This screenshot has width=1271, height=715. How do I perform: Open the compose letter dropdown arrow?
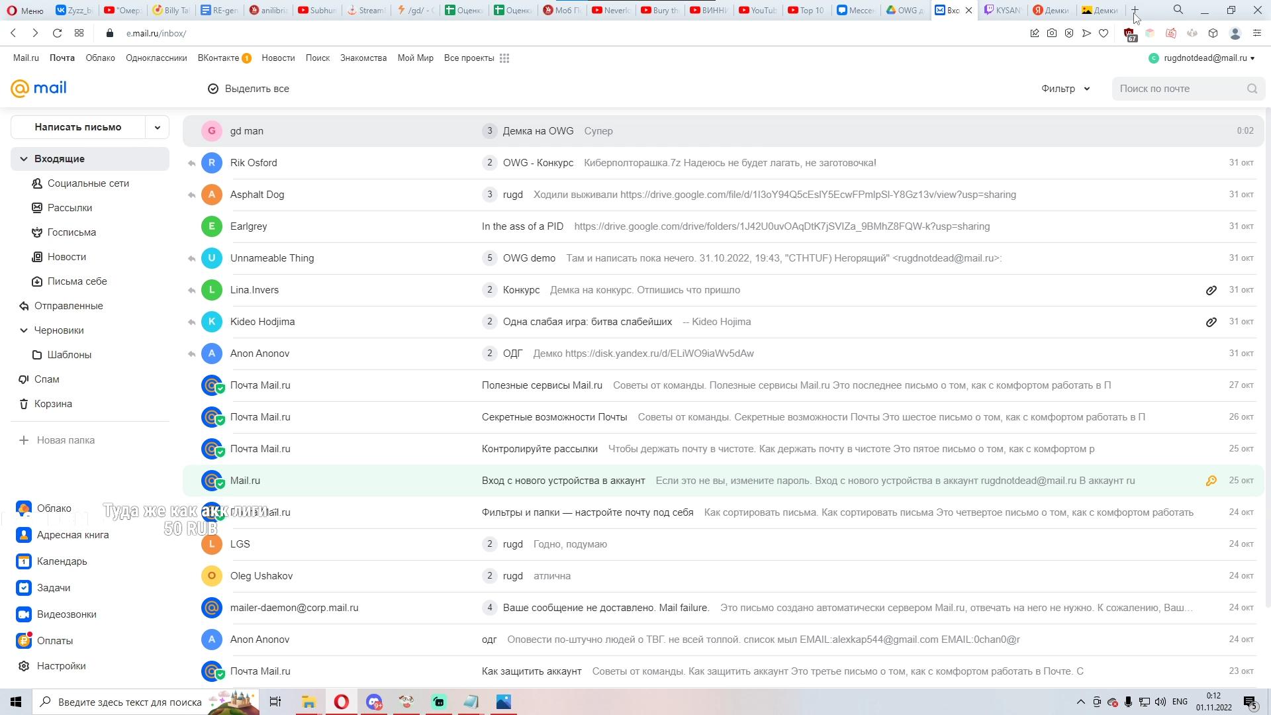(158, 127)
